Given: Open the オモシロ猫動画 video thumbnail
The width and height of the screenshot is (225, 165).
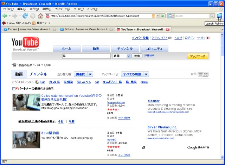Looking at the screenshot, I should coord(26,140).
